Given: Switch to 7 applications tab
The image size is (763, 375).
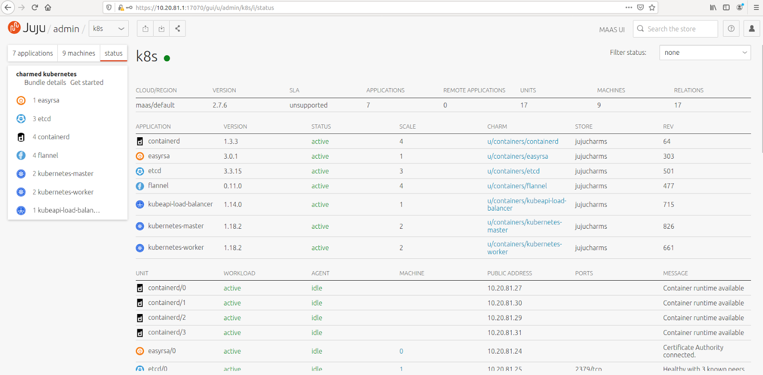Looking at the screenshot, I should pos(32,53).
